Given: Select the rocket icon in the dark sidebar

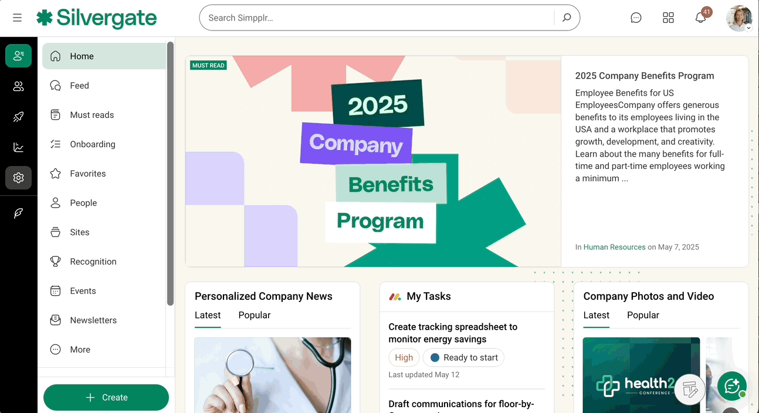Looking at the screenshot, I should coord(18,117).
